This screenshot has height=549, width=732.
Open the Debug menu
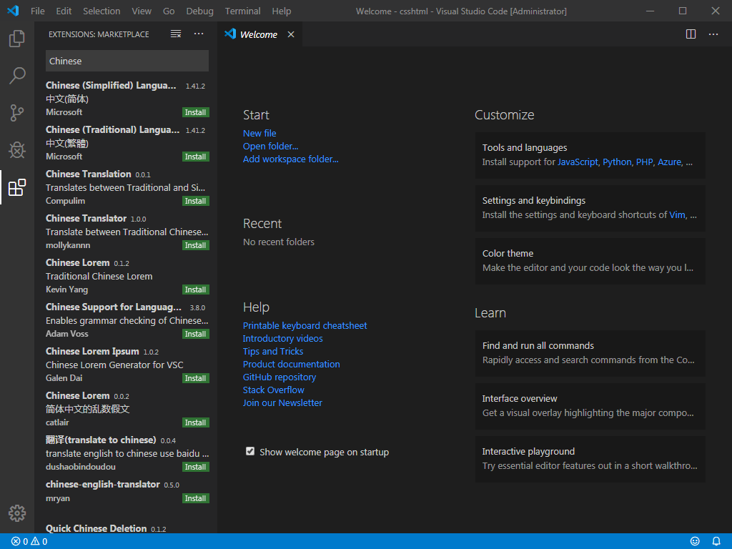click(x=200, y=11)
